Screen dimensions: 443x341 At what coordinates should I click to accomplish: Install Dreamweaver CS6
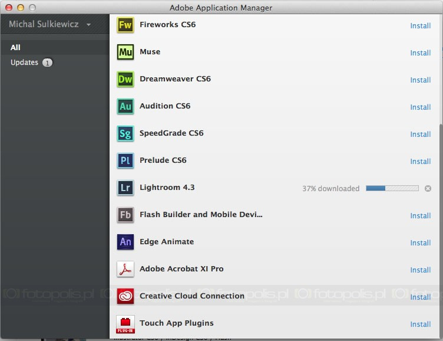[421, 80]
